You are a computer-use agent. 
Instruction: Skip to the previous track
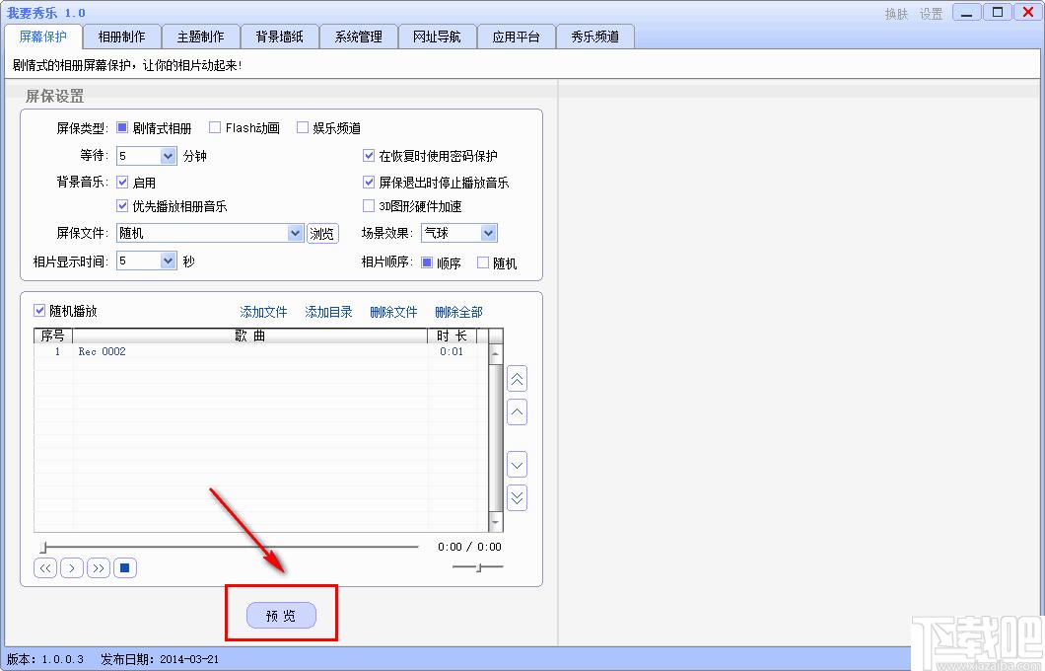point(45,568)
